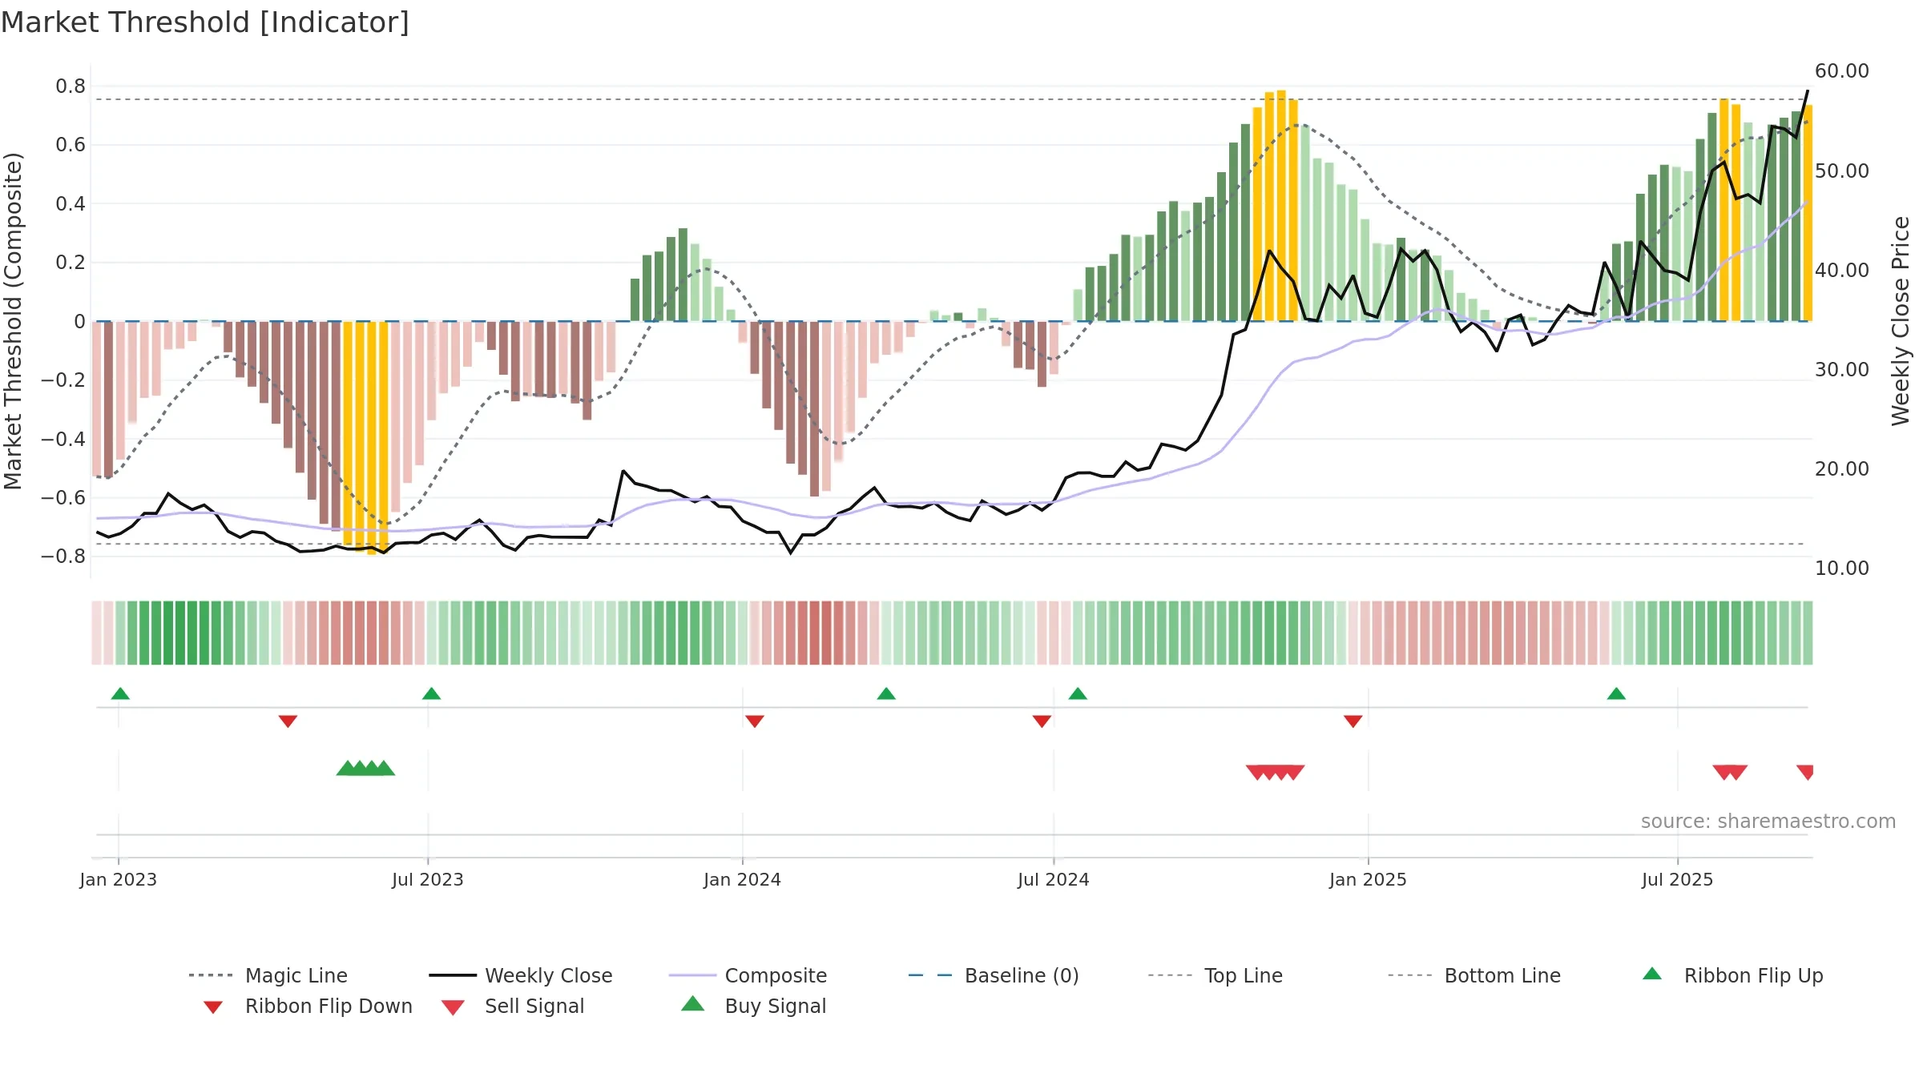Open the source: sharemaestro.com credit

[1768, 821]
